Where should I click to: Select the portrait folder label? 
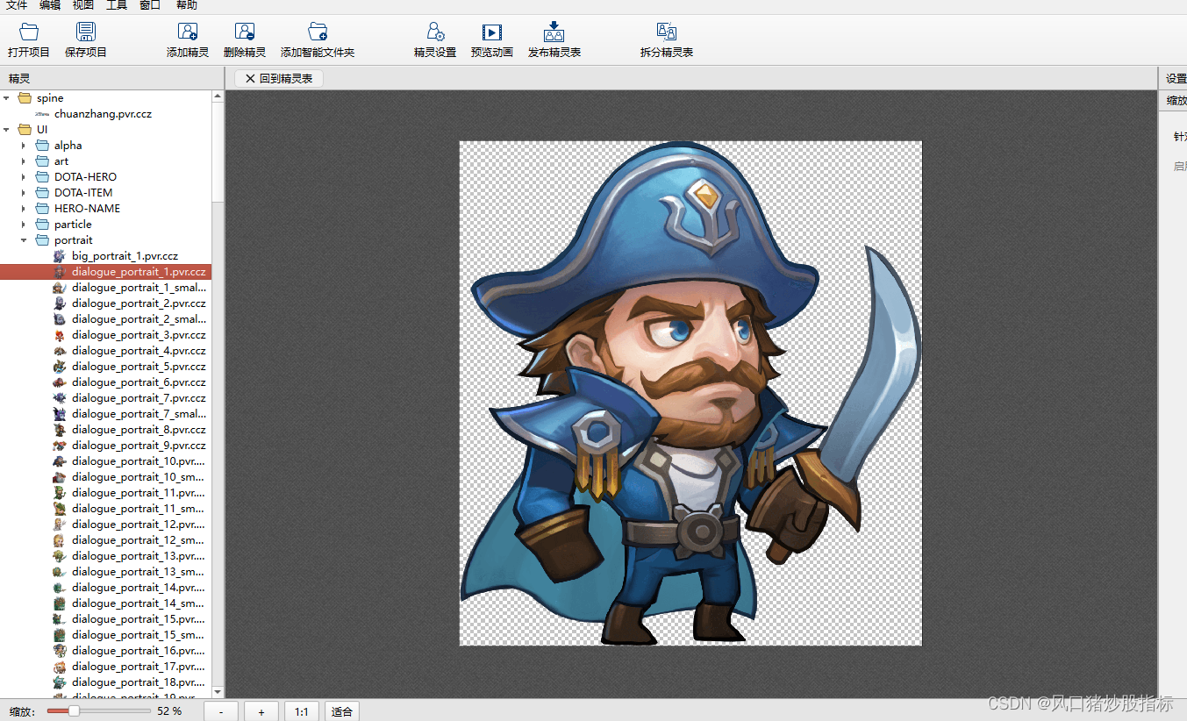tap(73, 240)
